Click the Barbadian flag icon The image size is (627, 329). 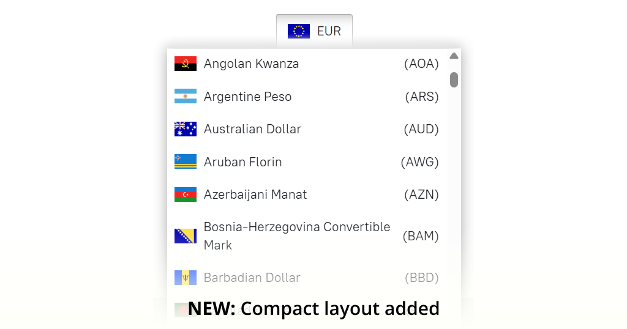[x=186, y=278]
